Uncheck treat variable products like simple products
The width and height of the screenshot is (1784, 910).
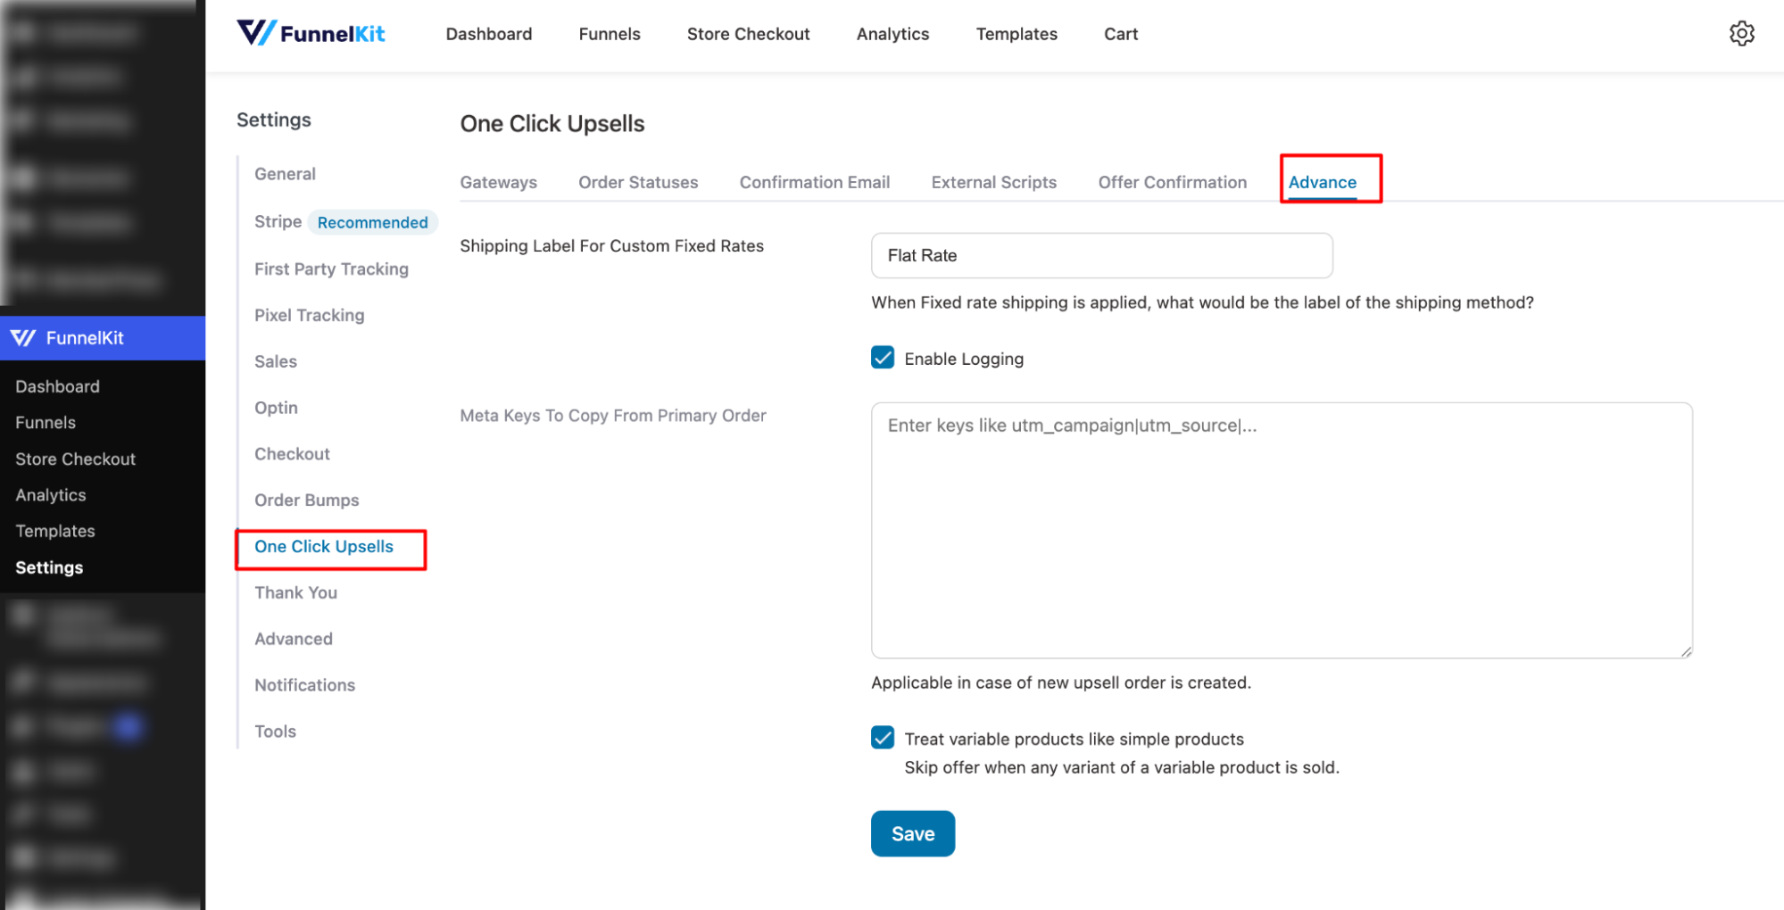coord(882,738)
